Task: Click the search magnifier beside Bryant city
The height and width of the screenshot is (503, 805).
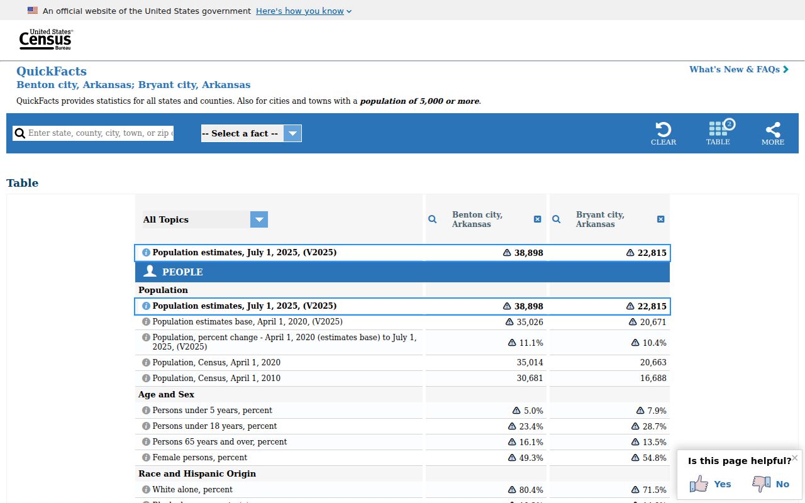Action: [557, 219]
